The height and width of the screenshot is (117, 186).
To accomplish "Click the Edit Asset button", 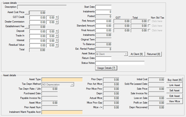I will coord(175,96).
